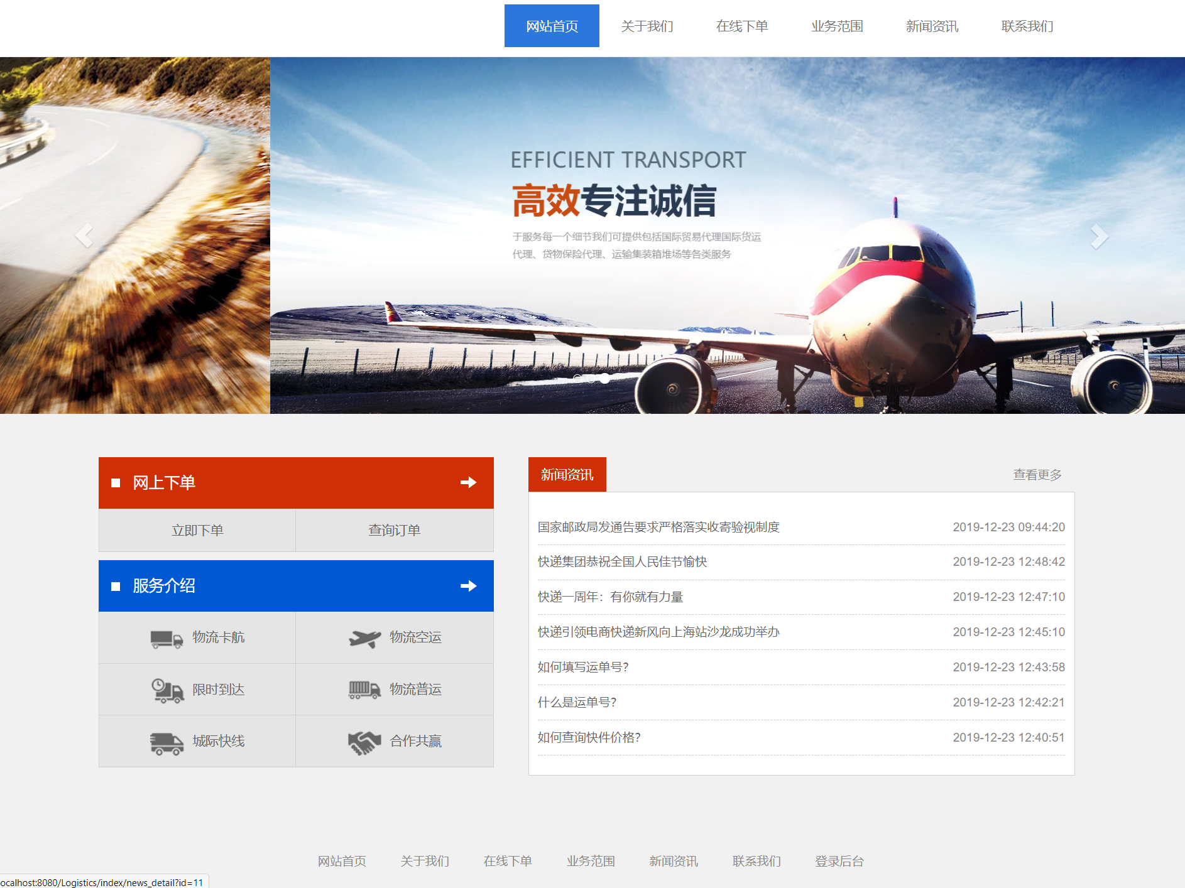Click the arrow icon on 服务介绍 header
This screenshot has height=888, width=1185.
[468, 586]
